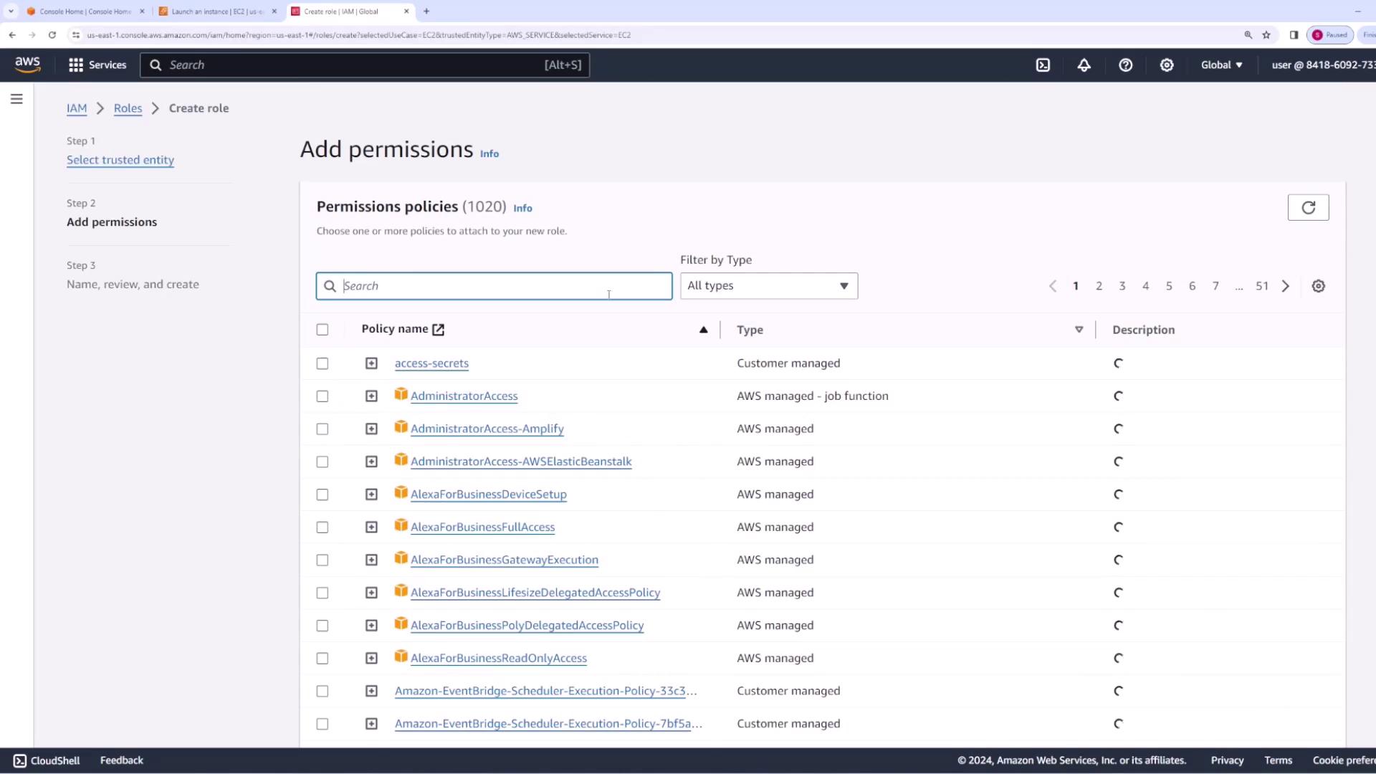Open CloudShell icon in top navigation bar
The image size is (1376, 774).
[1043, 65]
